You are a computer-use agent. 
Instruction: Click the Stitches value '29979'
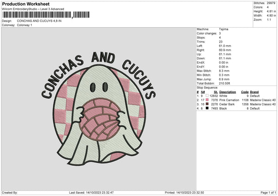[x=271, y=3]
